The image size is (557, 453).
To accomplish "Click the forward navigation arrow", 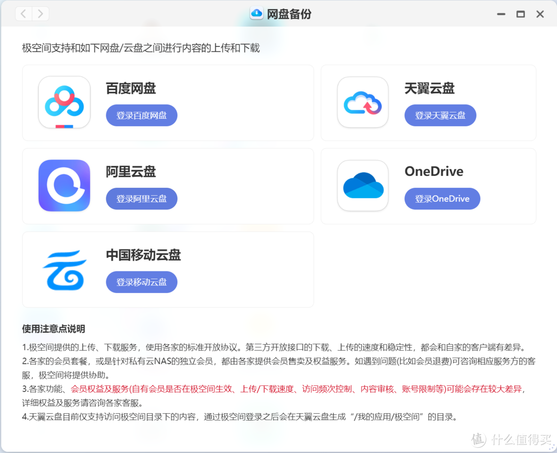I will [40, 13].
